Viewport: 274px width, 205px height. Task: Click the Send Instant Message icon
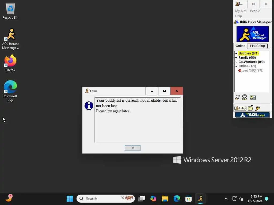click(237, 97)
